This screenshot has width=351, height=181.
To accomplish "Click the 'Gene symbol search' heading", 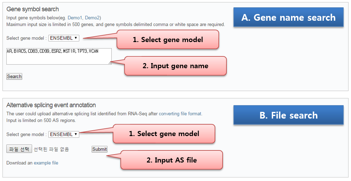I will pos(33,9).
